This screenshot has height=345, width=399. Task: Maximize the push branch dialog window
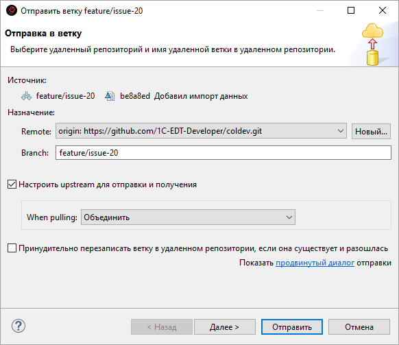351,10
